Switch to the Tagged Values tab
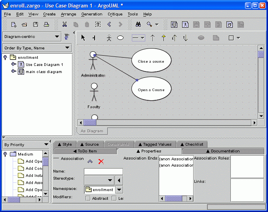 pos(155,144)
